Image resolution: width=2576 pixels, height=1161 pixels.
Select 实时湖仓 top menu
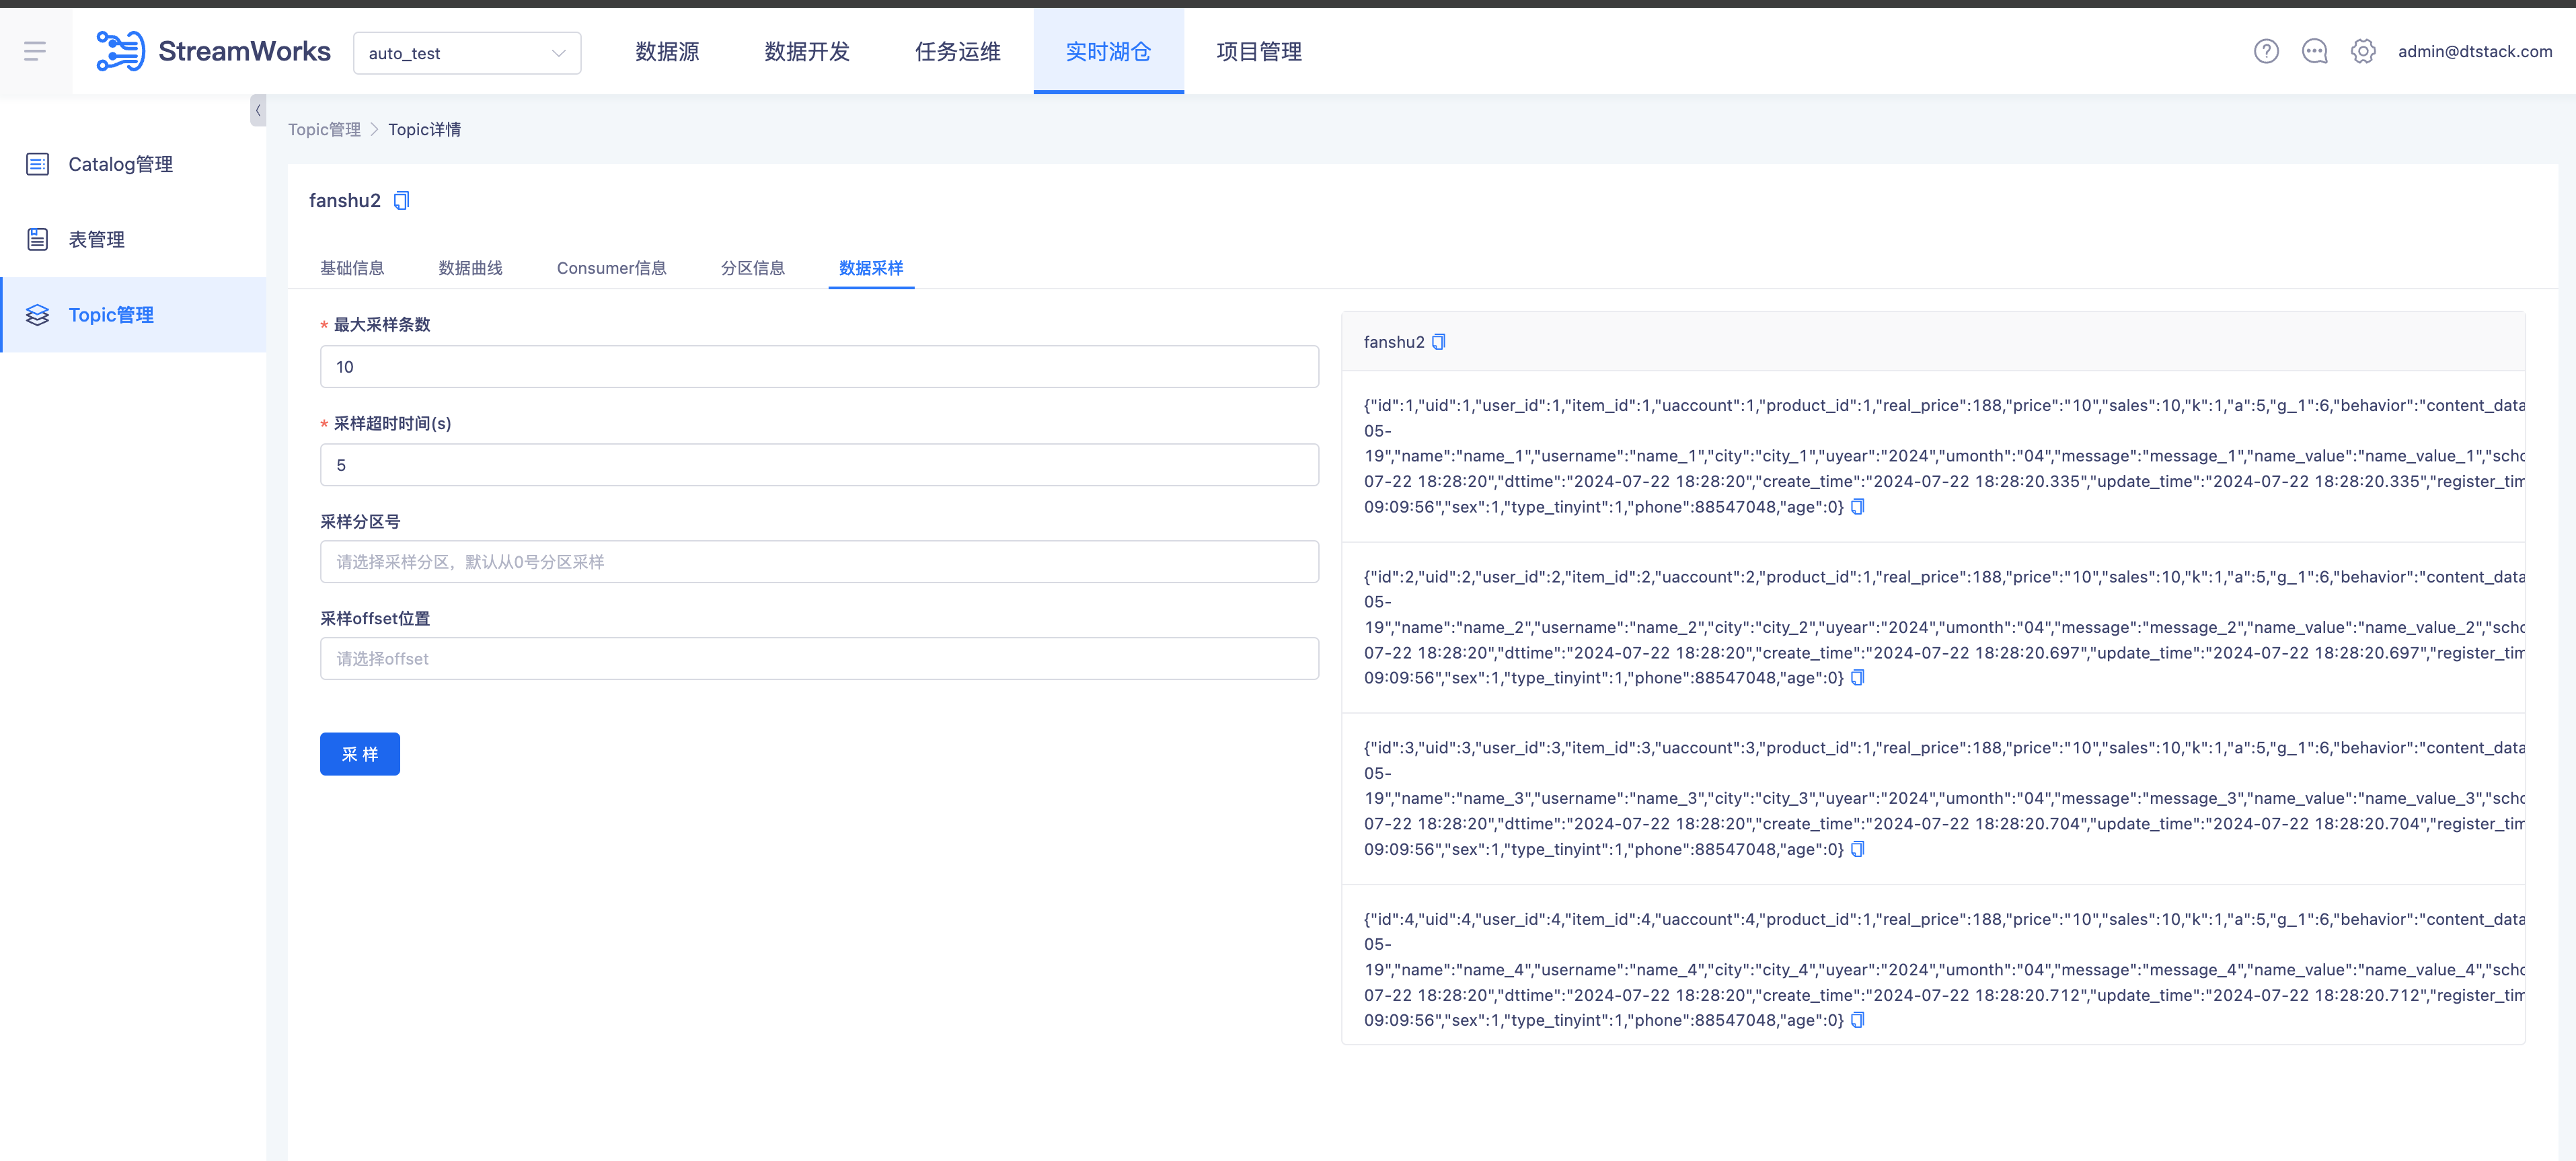coord(1108,51)
